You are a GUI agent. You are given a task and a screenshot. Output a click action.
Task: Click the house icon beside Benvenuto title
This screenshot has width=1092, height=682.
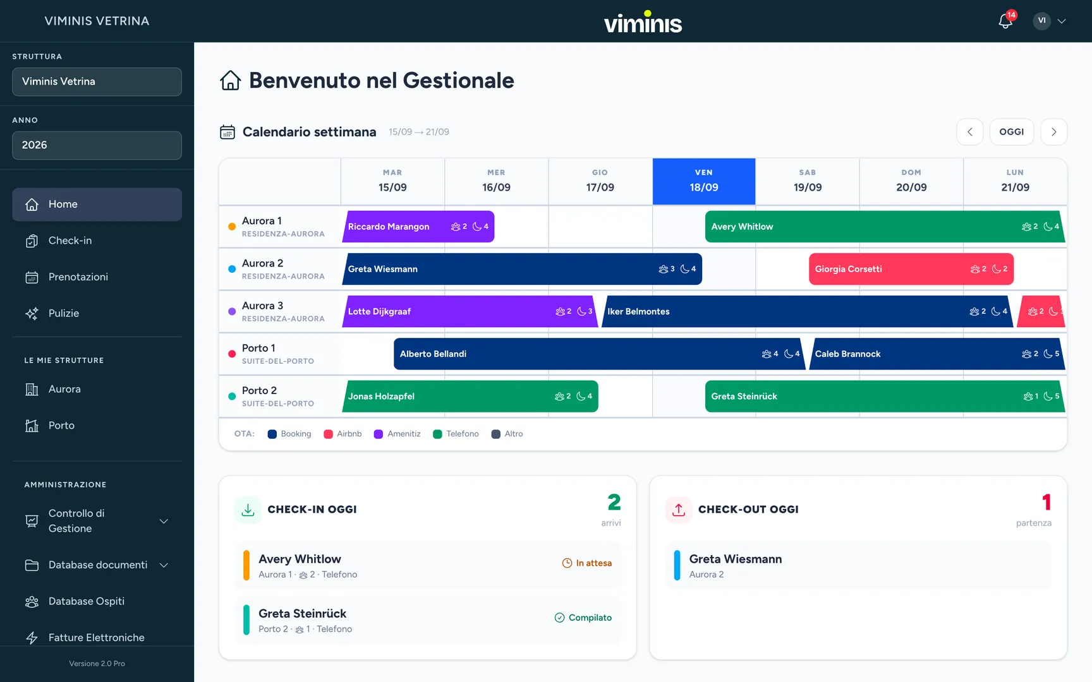(x=231, y=80)
